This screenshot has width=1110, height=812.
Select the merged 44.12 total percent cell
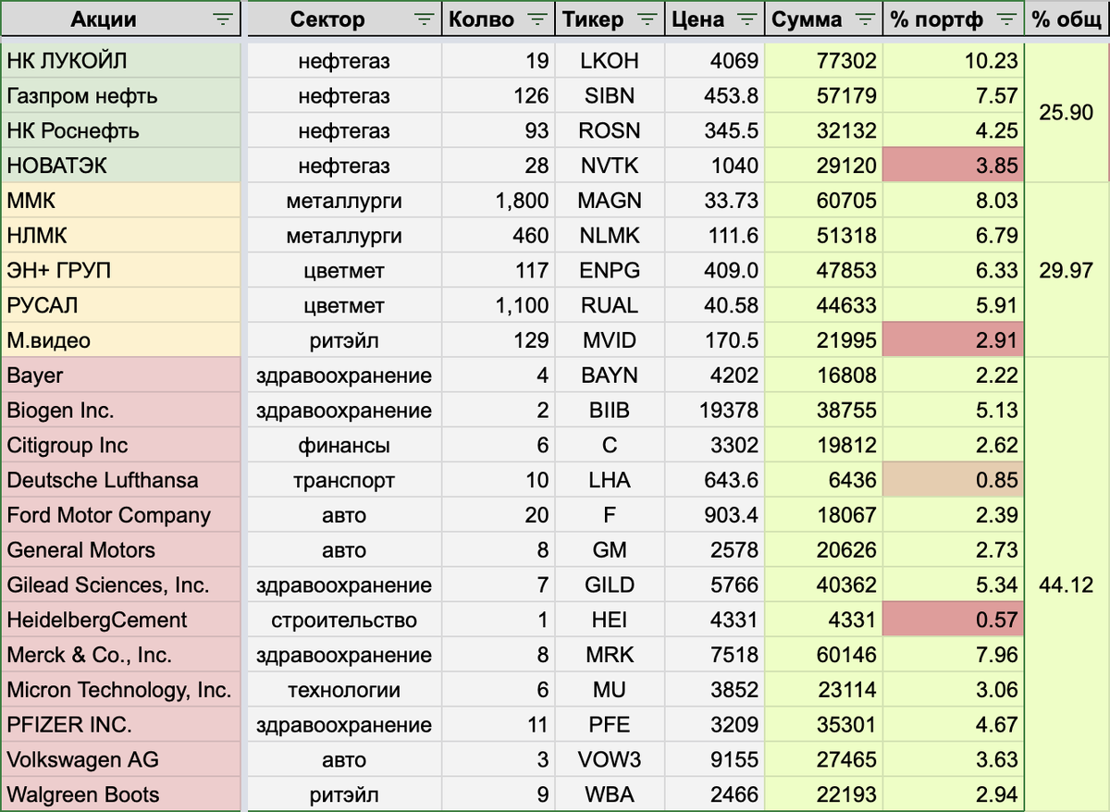[1067, 584]
